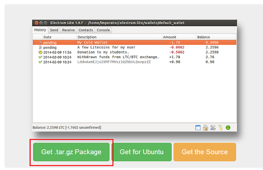Click Get for Ubuntu button
Image resolution: width=263 pixels, height=170 pixels.
142,152
